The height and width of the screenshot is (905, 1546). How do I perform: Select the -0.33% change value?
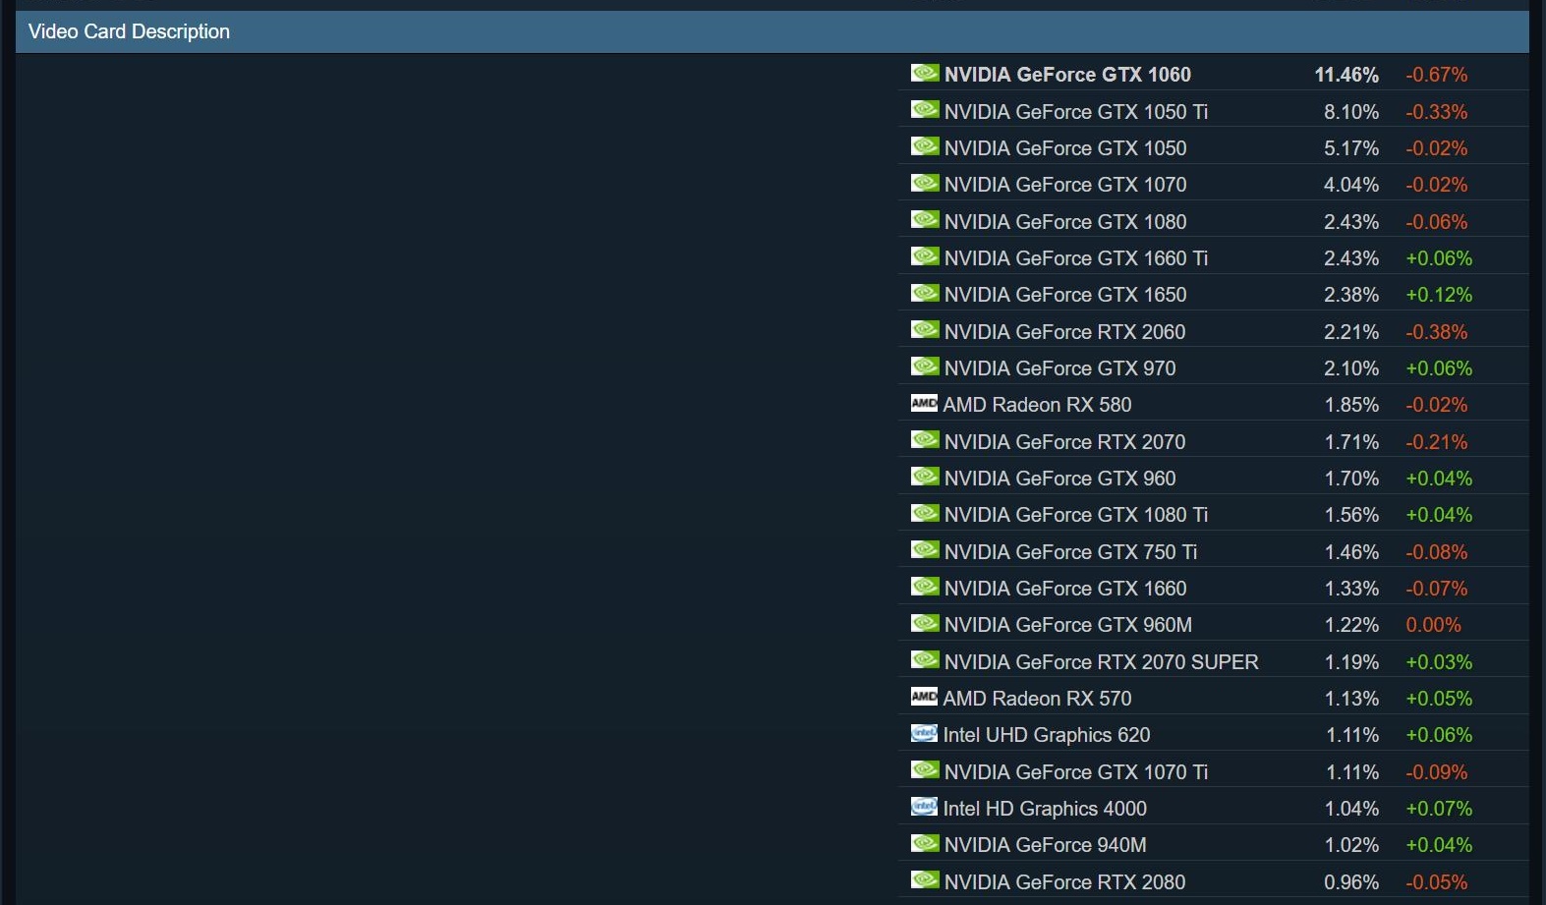click(x=1437, y=112)
